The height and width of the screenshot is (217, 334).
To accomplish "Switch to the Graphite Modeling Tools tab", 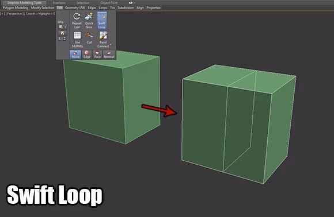I will pyautogui.click(x=24, y=3).
